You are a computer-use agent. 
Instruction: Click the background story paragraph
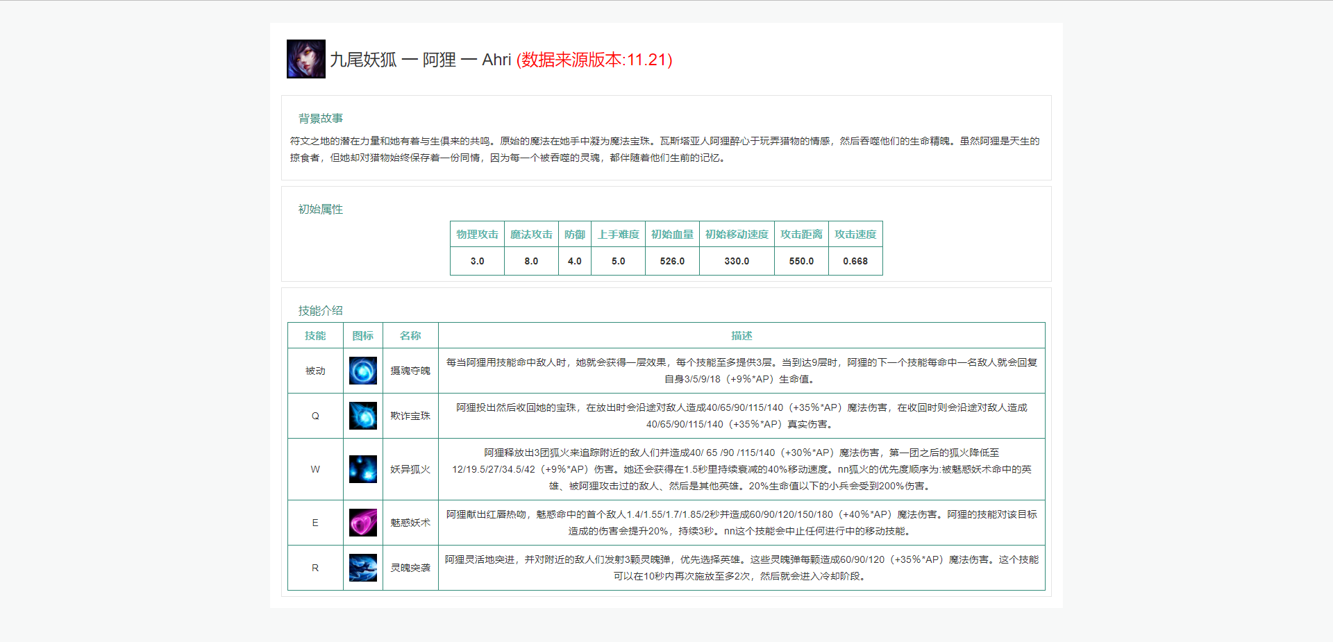tap(665, 149)
